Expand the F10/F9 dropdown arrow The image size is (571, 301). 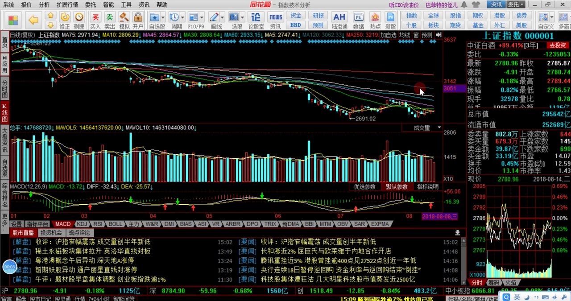(x=202, y=17)
